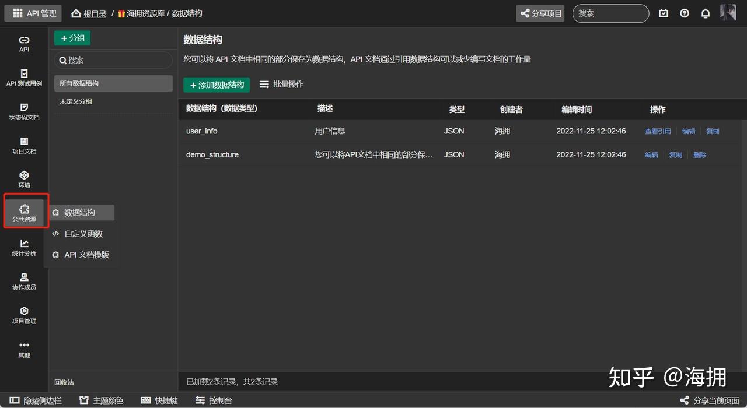Open 项目管理 sidebar item
The height and width of the screenshot is (408, 747).
(24, 315)
